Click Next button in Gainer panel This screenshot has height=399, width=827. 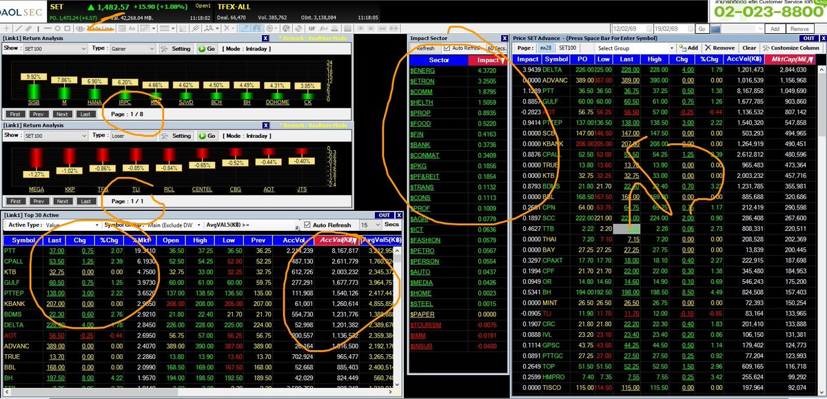62,114
